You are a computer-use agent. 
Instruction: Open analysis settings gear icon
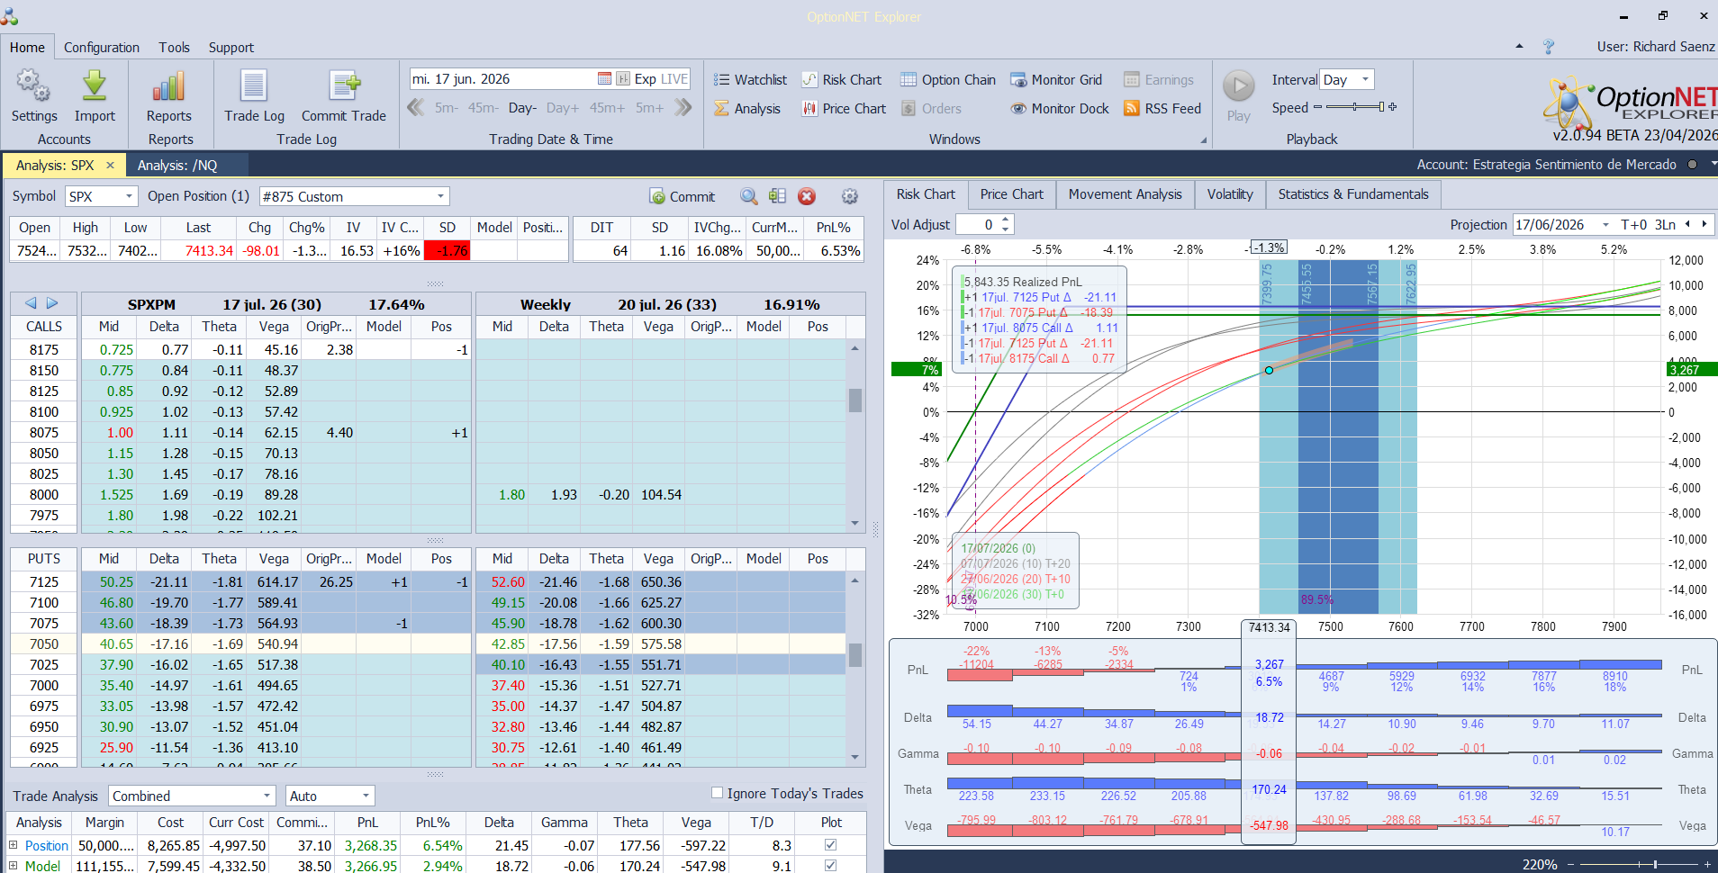click(849, 196)
